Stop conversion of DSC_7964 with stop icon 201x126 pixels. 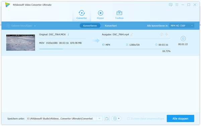click(x=183, y=38)
